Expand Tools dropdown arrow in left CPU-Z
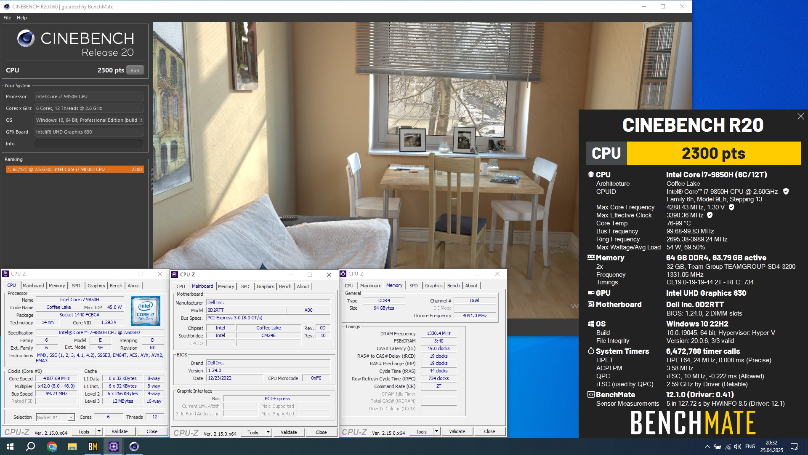This screenshot has width=808, height=455. [x=99, y=431]
